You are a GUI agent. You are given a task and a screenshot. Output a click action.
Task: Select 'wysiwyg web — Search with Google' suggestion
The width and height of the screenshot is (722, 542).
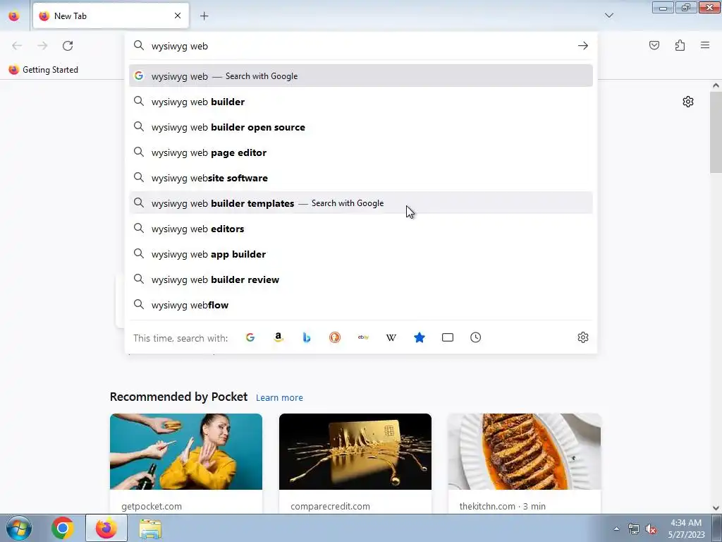coord(361,76)
